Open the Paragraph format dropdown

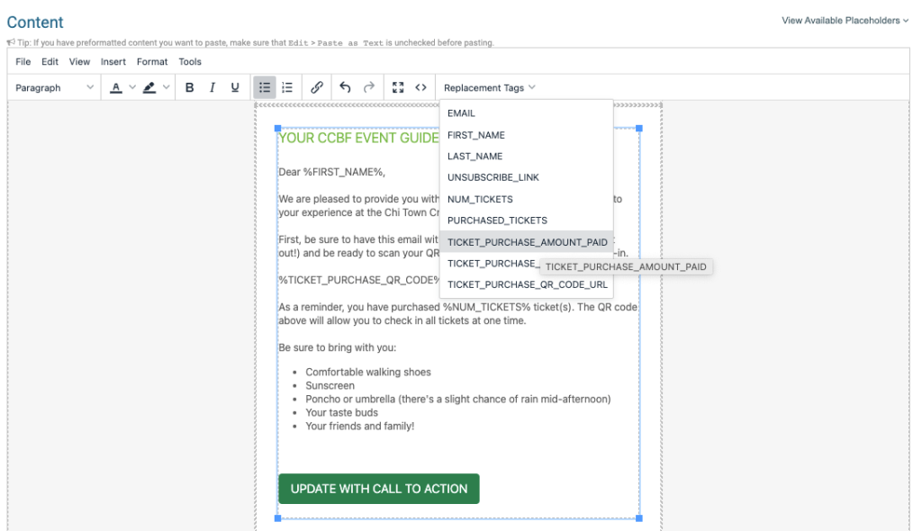(54, 87)
